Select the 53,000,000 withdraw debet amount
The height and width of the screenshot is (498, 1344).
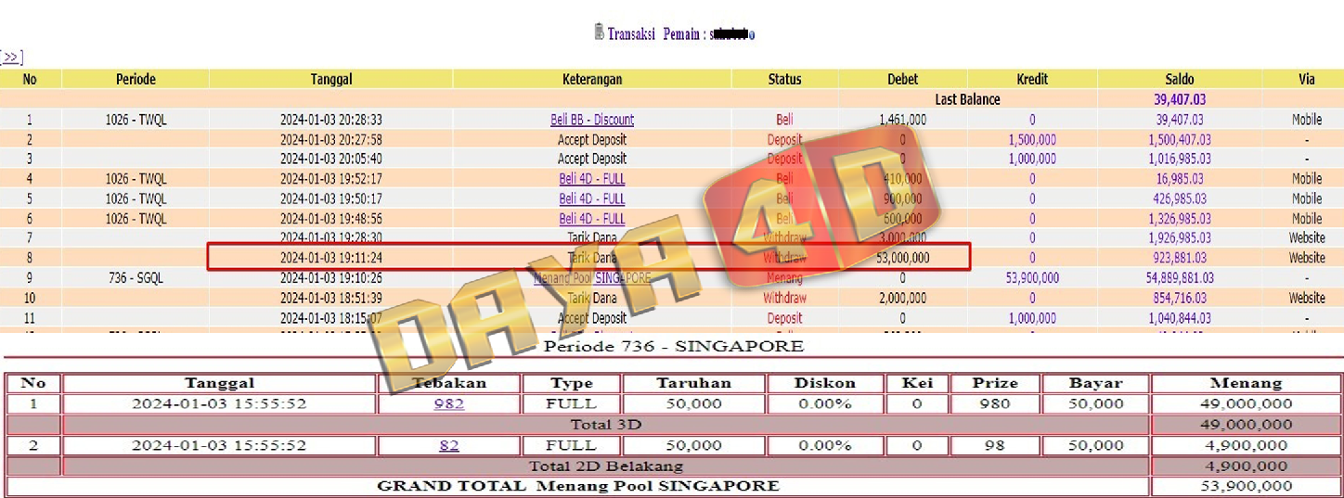902,258
